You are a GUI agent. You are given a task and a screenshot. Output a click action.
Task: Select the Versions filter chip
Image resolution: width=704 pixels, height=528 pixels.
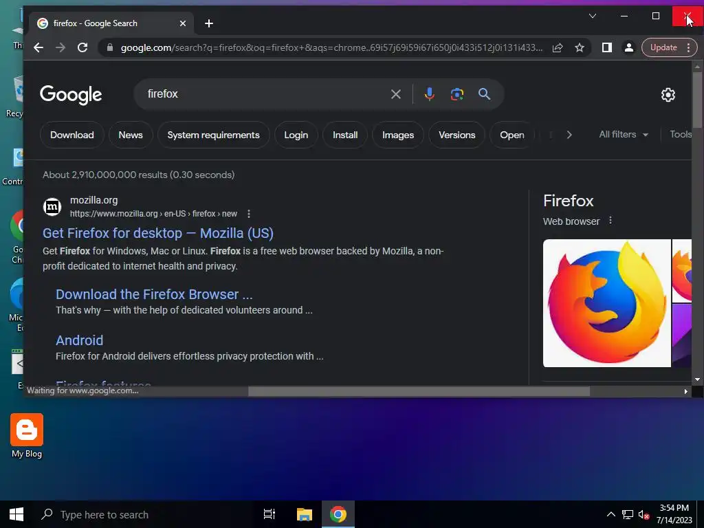click(x=456, y=135)
